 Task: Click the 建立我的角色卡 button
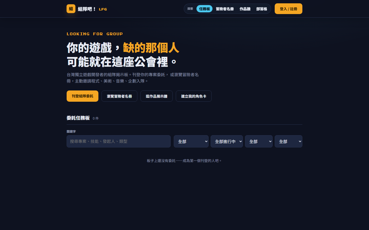pyautogui.click(x=194, y=96)
